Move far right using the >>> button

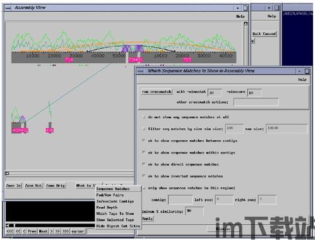coord(66,231)
